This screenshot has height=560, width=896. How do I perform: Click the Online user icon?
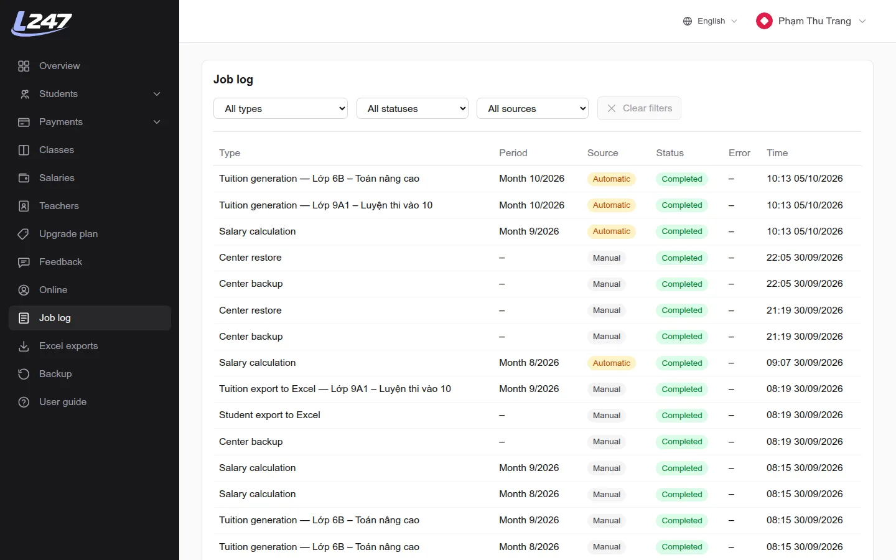click(24, 290)
